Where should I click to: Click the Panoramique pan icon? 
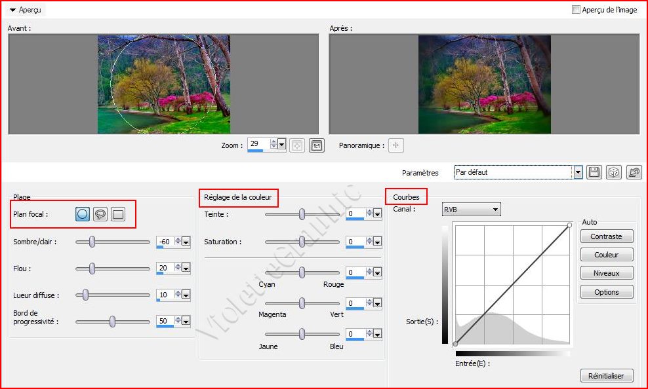coord(395,145)
